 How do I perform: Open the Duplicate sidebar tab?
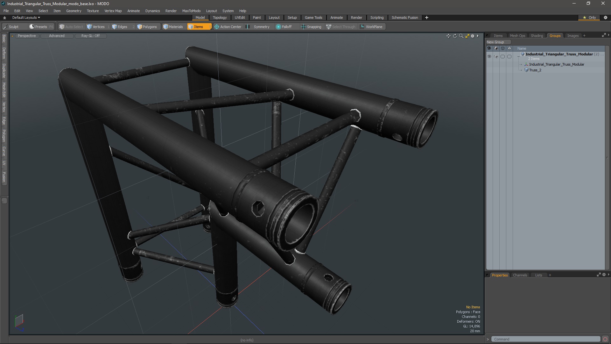tap(4, 71)
